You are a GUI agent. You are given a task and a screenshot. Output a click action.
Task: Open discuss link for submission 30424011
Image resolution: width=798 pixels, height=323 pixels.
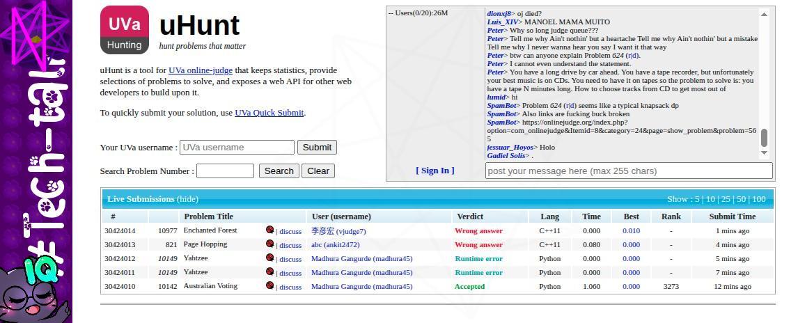click(290, 273)
